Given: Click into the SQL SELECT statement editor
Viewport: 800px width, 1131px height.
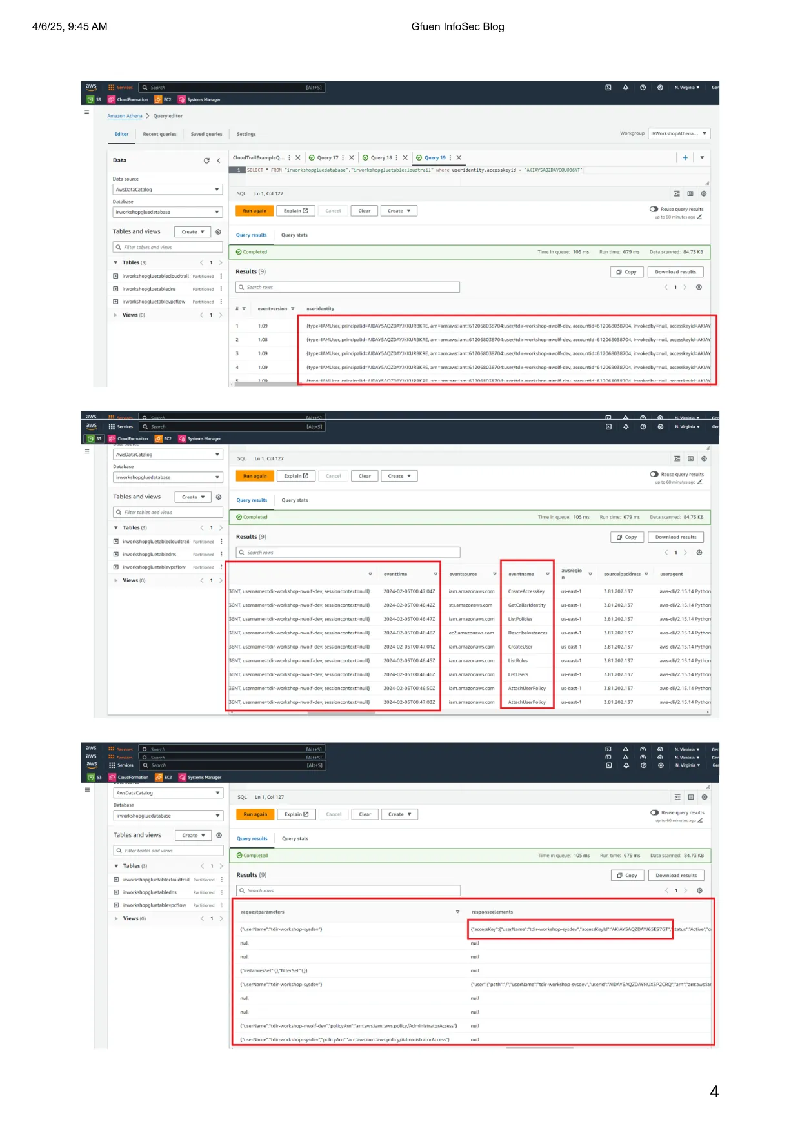Looking at the screenshot, I should point(414,170).
